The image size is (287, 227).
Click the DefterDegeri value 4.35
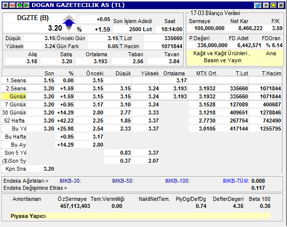[x=238, y=206]
